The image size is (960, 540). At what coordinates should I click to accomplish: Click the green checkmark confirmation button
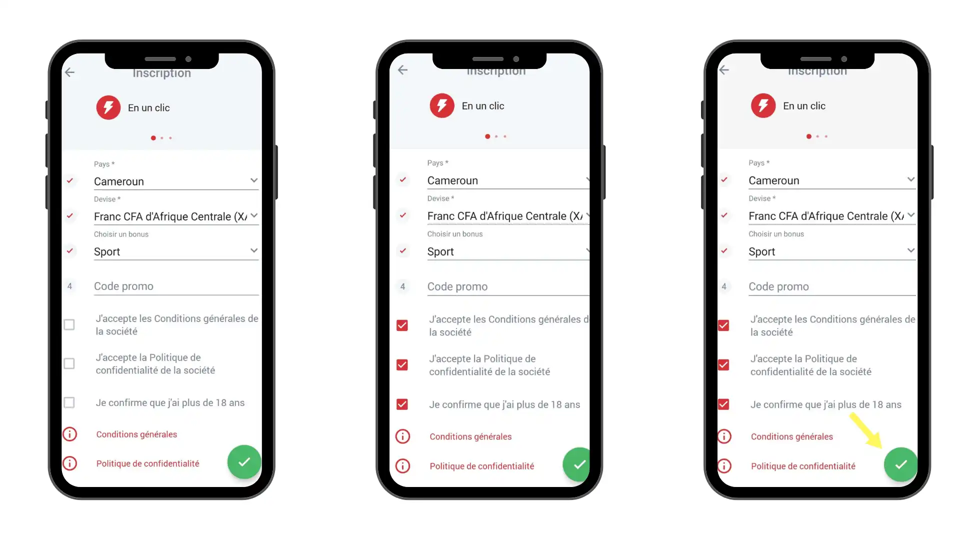click(899, 464)
